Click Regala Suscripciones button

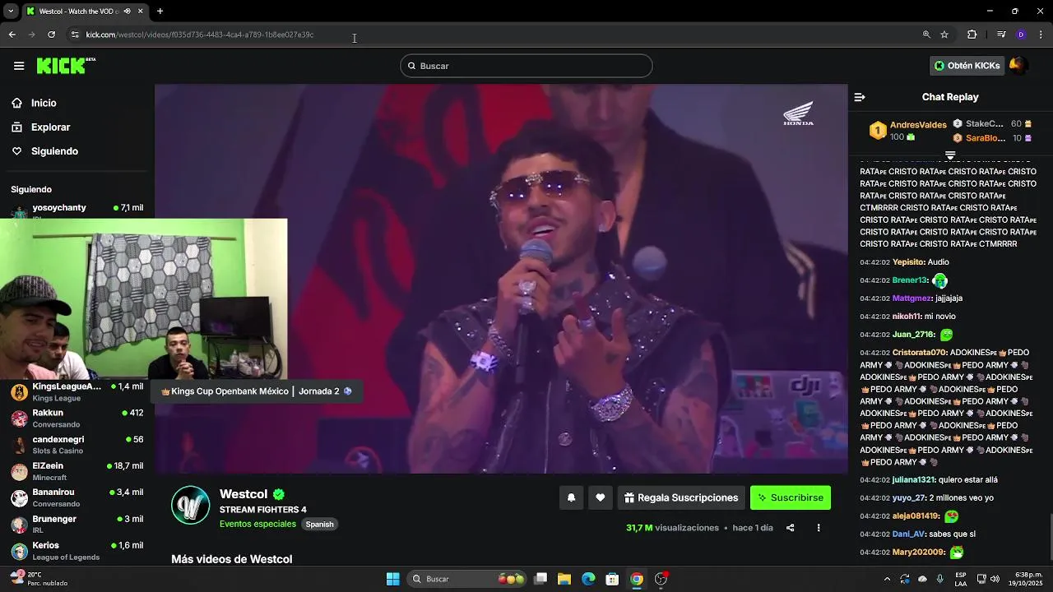click(681, 497)
